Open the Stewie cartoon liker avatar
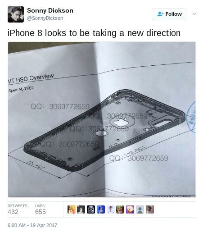 (130, 209)
